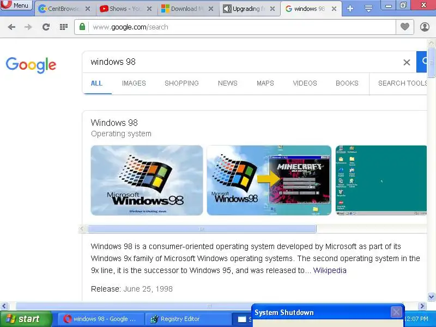Open the user account profile icon
This screenshot has width=436, height=327.
425,27
